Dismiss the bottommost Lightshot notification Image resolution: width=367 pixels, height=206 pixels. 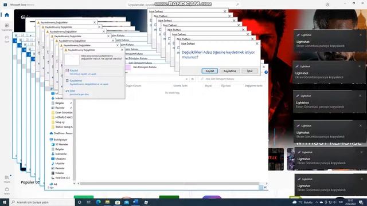point(362,179)
